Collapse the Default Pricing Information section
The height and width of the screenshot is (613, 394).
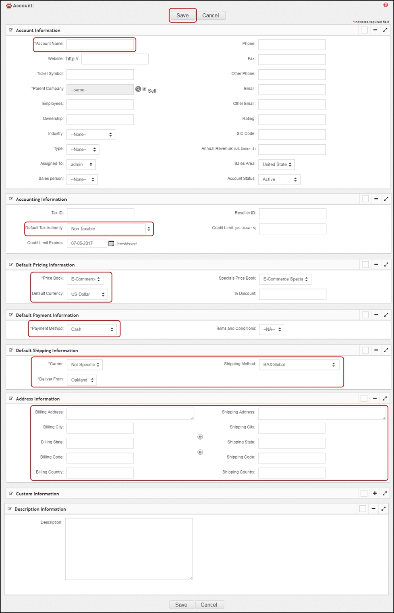(x=376, y=264)
